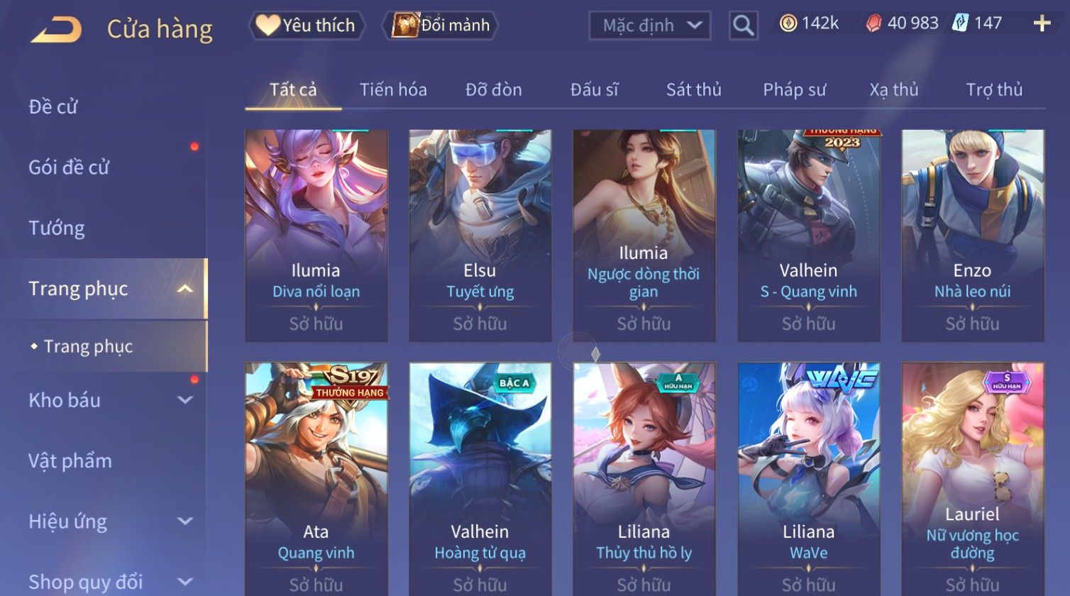Tap the blue voucher currency icon
The image size is (1070, 596).
click(x=961, y=23)
